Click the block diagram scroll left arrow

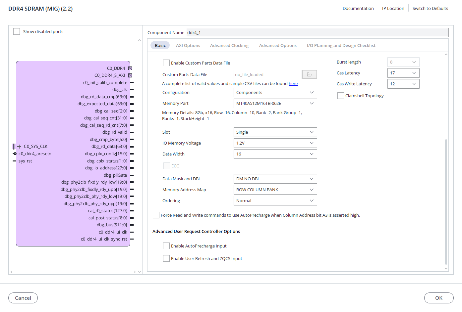11,272
